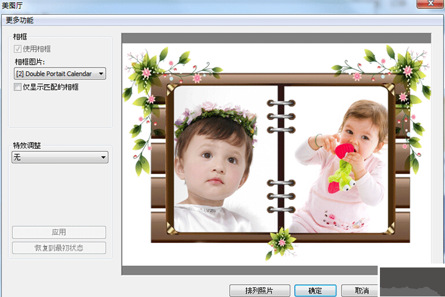Toggle the 使用相框 checkbox
This screenshot has height=297, width=445.
coord(18,49)
